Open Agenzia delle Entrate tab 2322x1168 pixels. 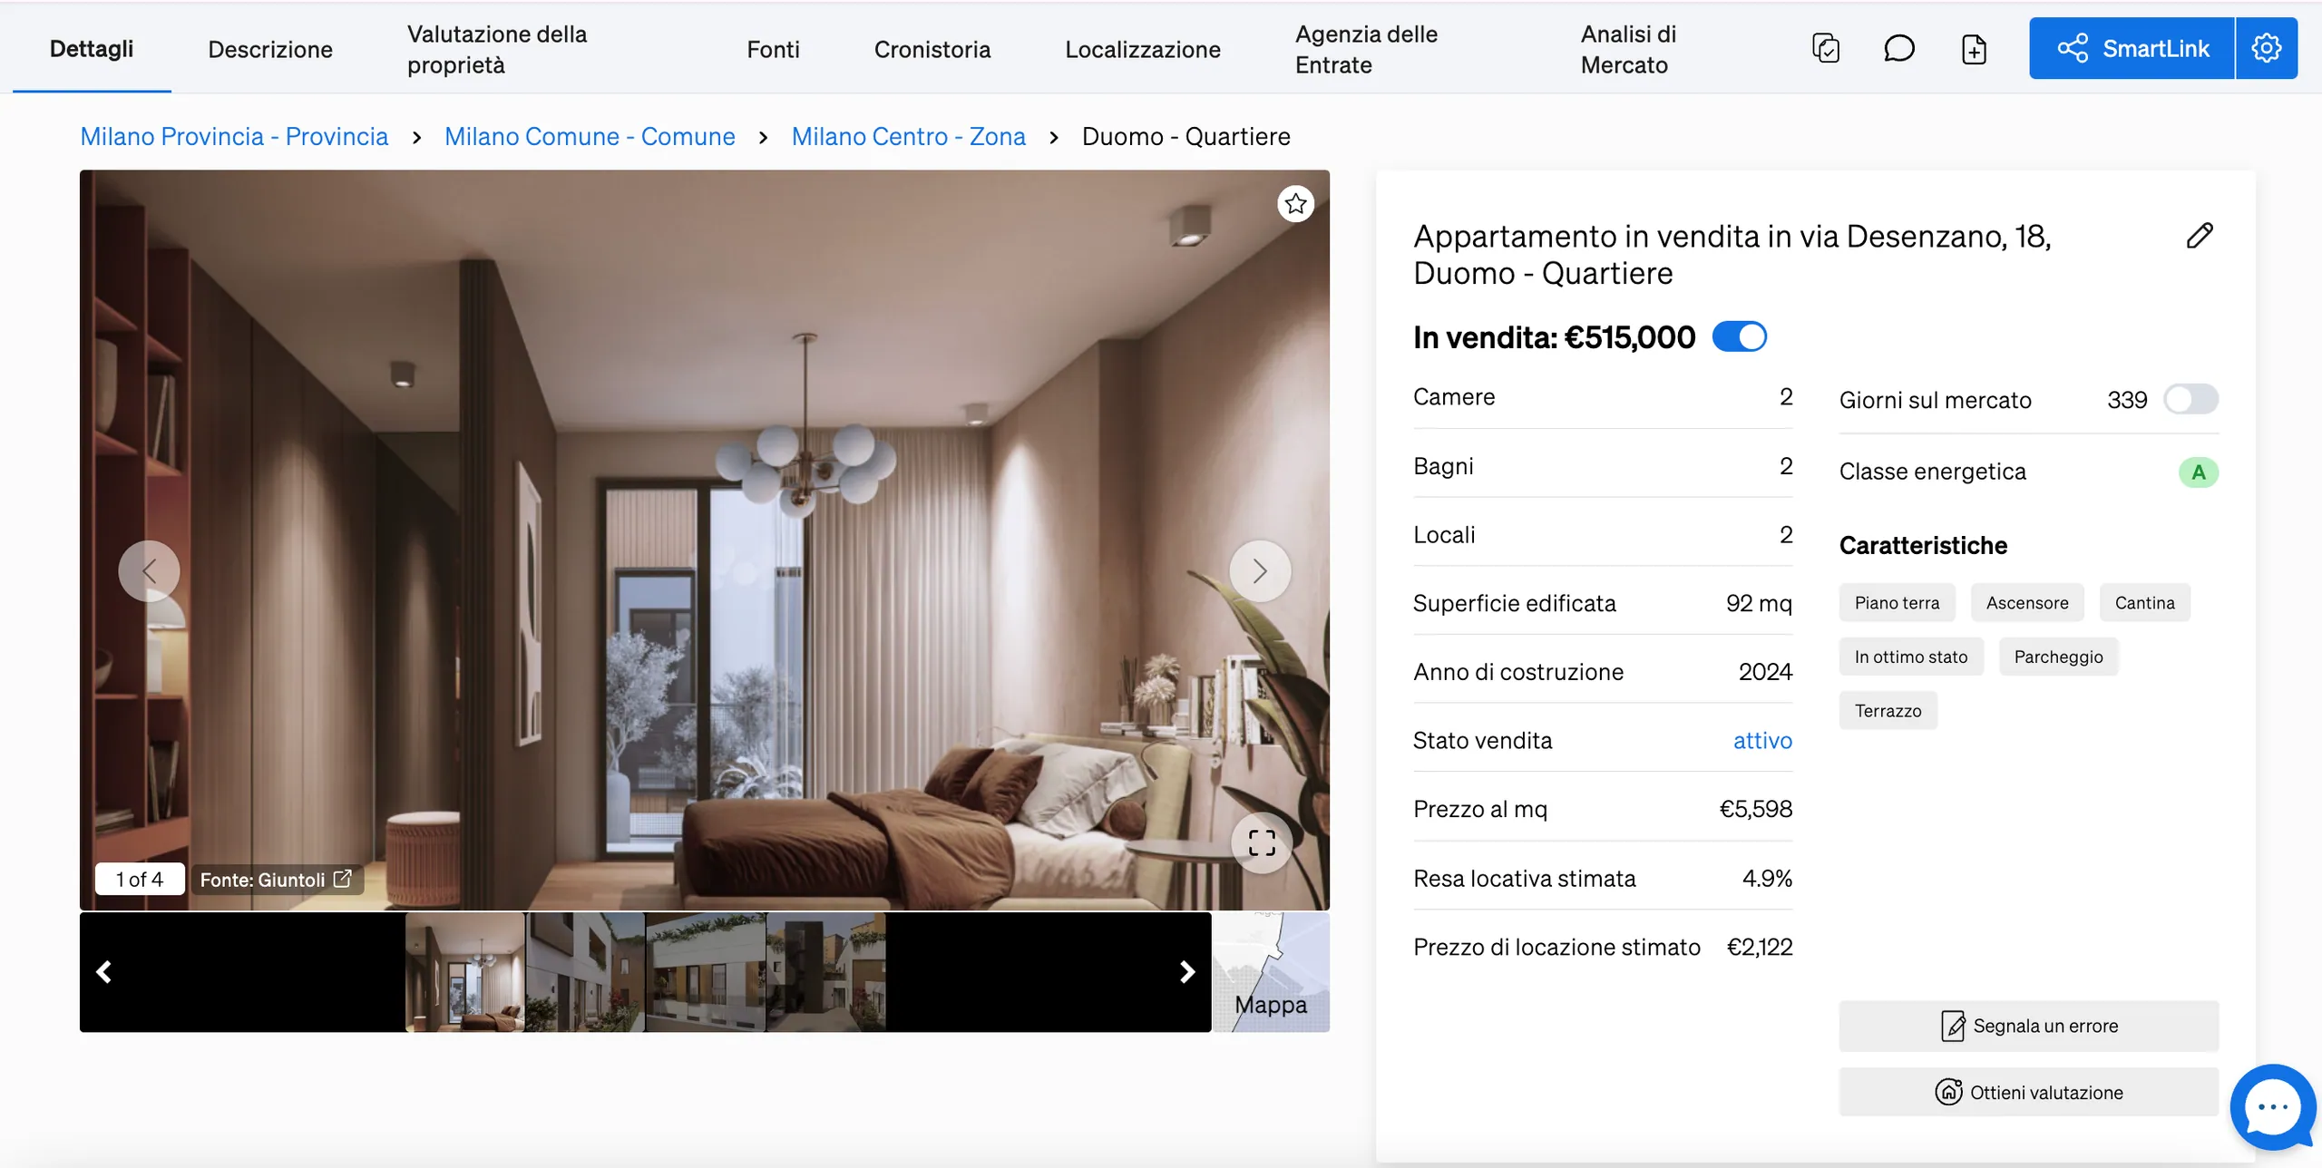pos(1366,49)
